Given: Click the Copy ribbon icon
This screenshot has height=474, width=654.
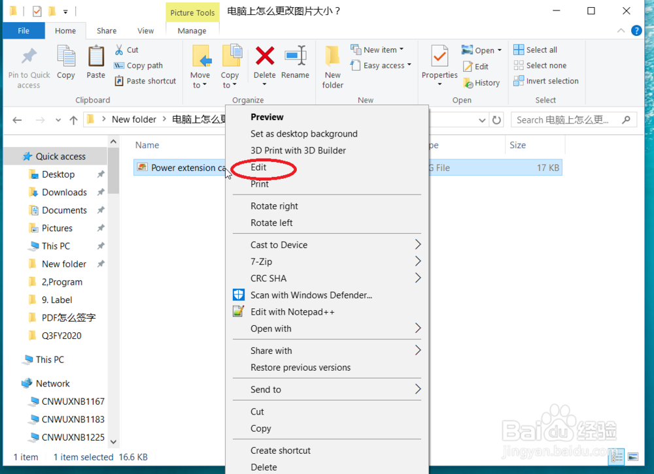Looking at the screenshot, I should (x=66, y=56).
